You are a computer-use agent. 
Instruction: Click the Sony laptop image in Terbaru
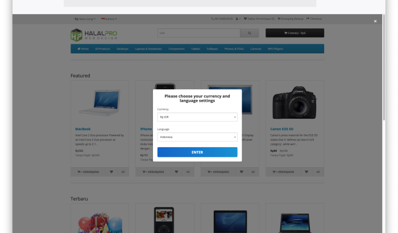pos(295,223)
